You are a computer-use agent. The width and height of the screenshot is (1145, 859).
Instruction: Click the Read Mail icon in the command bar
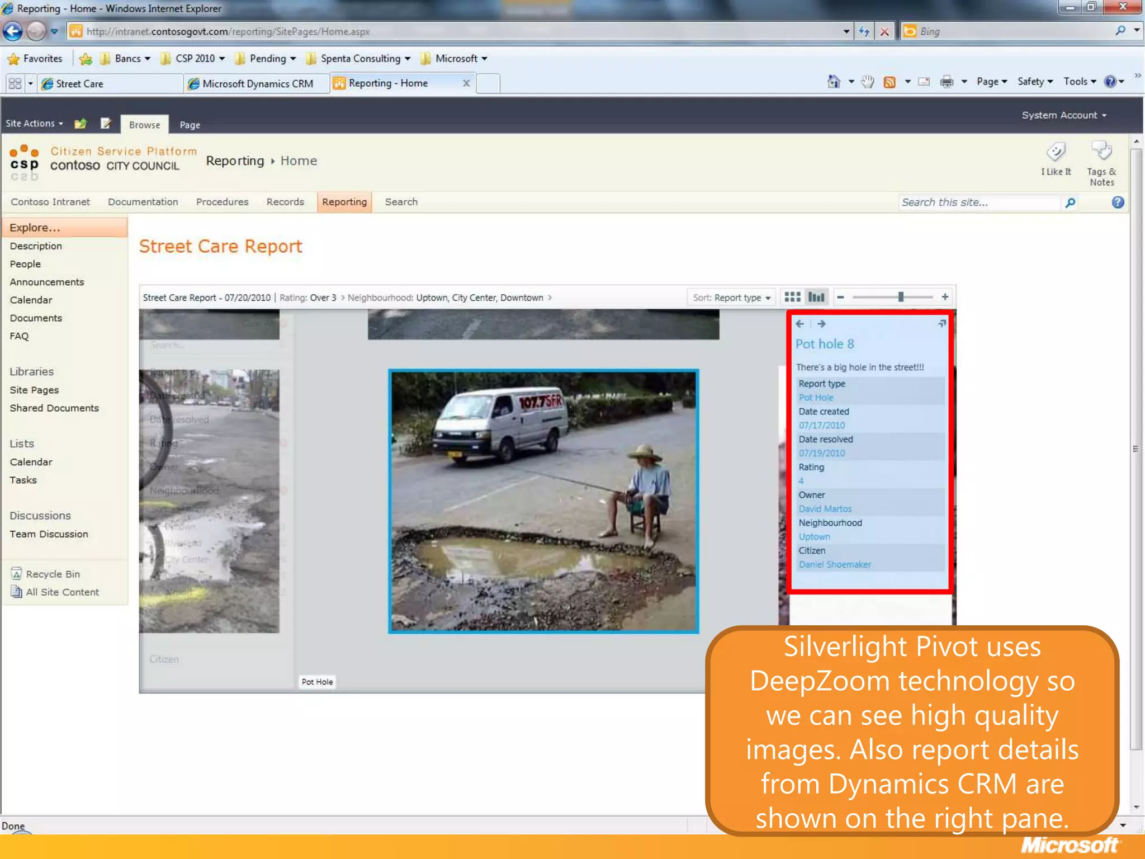924,82
